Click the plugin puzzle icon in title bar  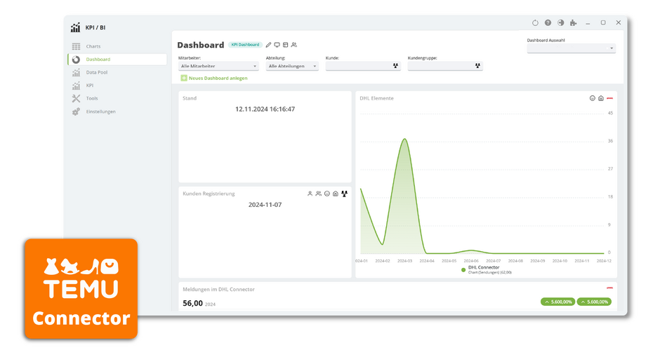point(574,23)
